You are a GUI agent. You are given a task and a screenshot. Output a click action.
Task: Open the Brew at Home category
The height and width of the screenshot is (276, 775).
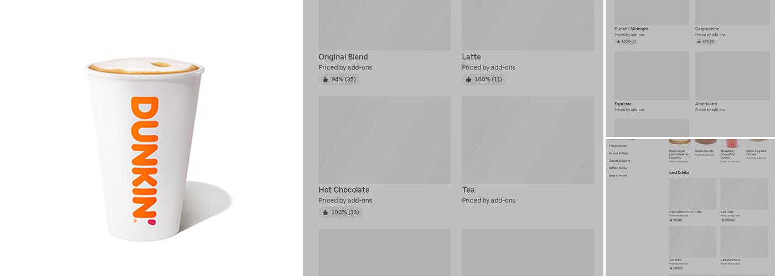pos(618,176)
